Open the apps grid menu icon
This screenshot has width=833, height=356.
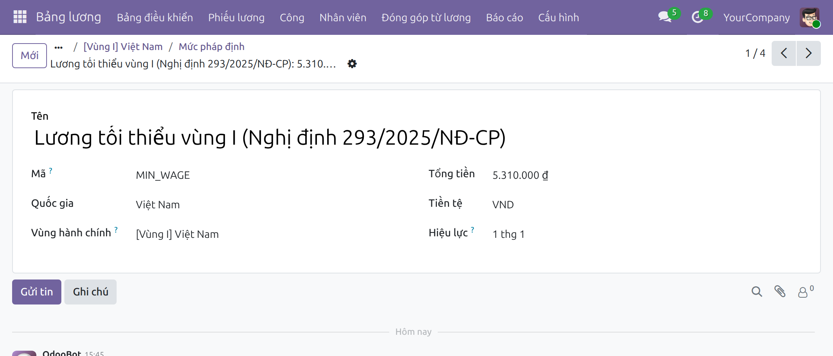20,17
